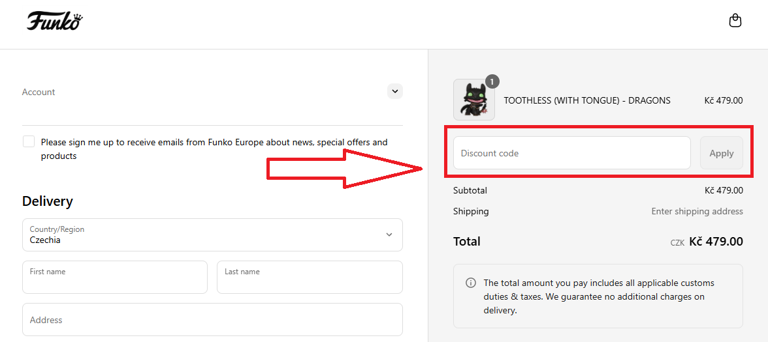Open the shopping bag cart icon
The width and height of the screenshot is (768, 342).
[735, 21]
